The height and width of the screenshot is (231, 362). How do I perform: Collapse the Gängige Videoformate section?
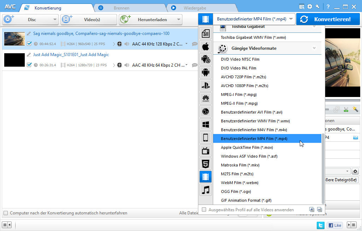pyautogui.click(x=314, y=48)
